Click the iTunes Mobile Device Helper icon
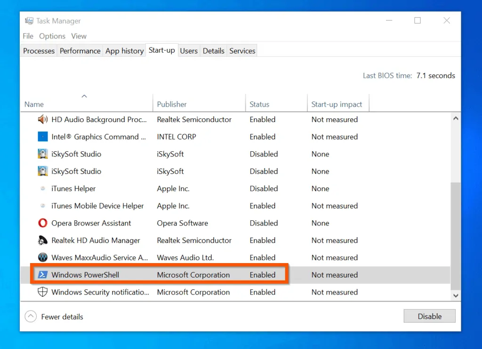 pyautogui.click(x=43, y=205)
